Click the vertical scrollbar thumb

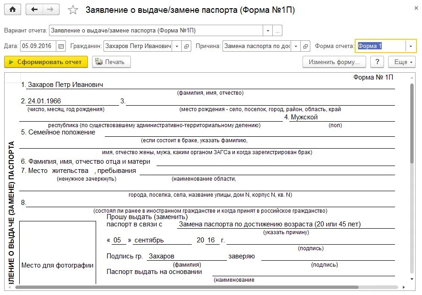tap(412, 123)
